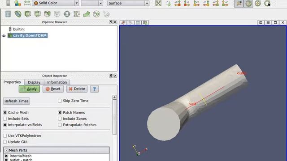Open the Edit Color Map tool
Screen dimensions: 287x161
tap(18, 3)
